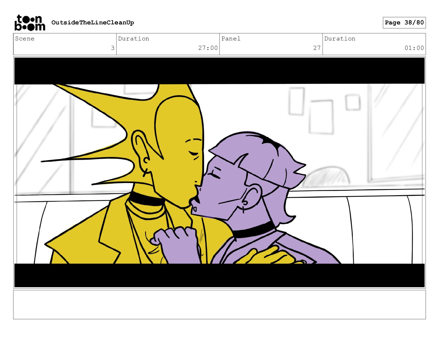
Task: Click the Duration label next to Scene
Action: 134,38
